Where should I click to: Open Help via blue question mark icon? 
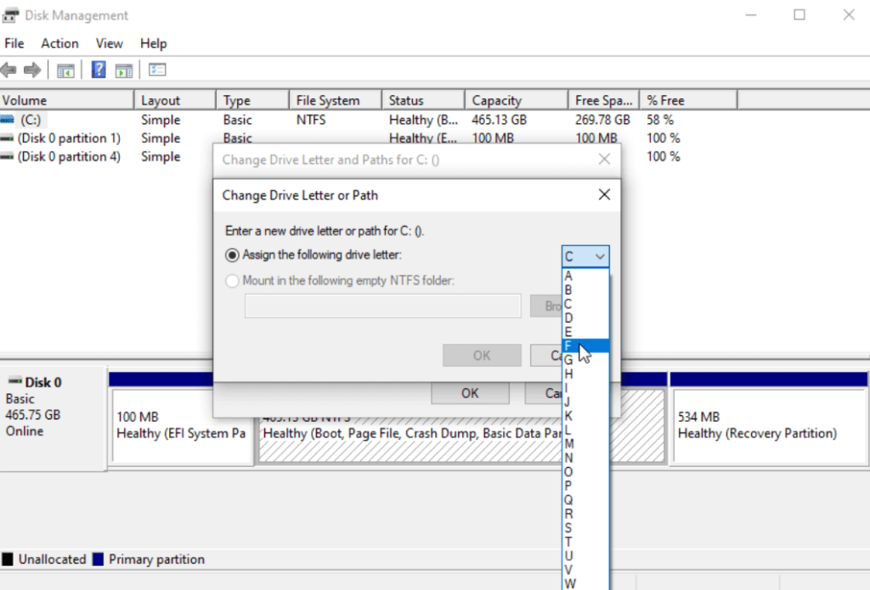[x=99, y=70]
